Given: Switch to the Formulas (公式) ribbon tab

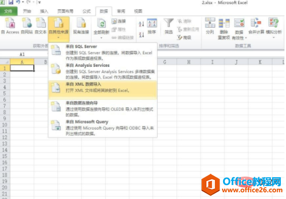Looking at the screenshot, I should (x=87, y=11).
